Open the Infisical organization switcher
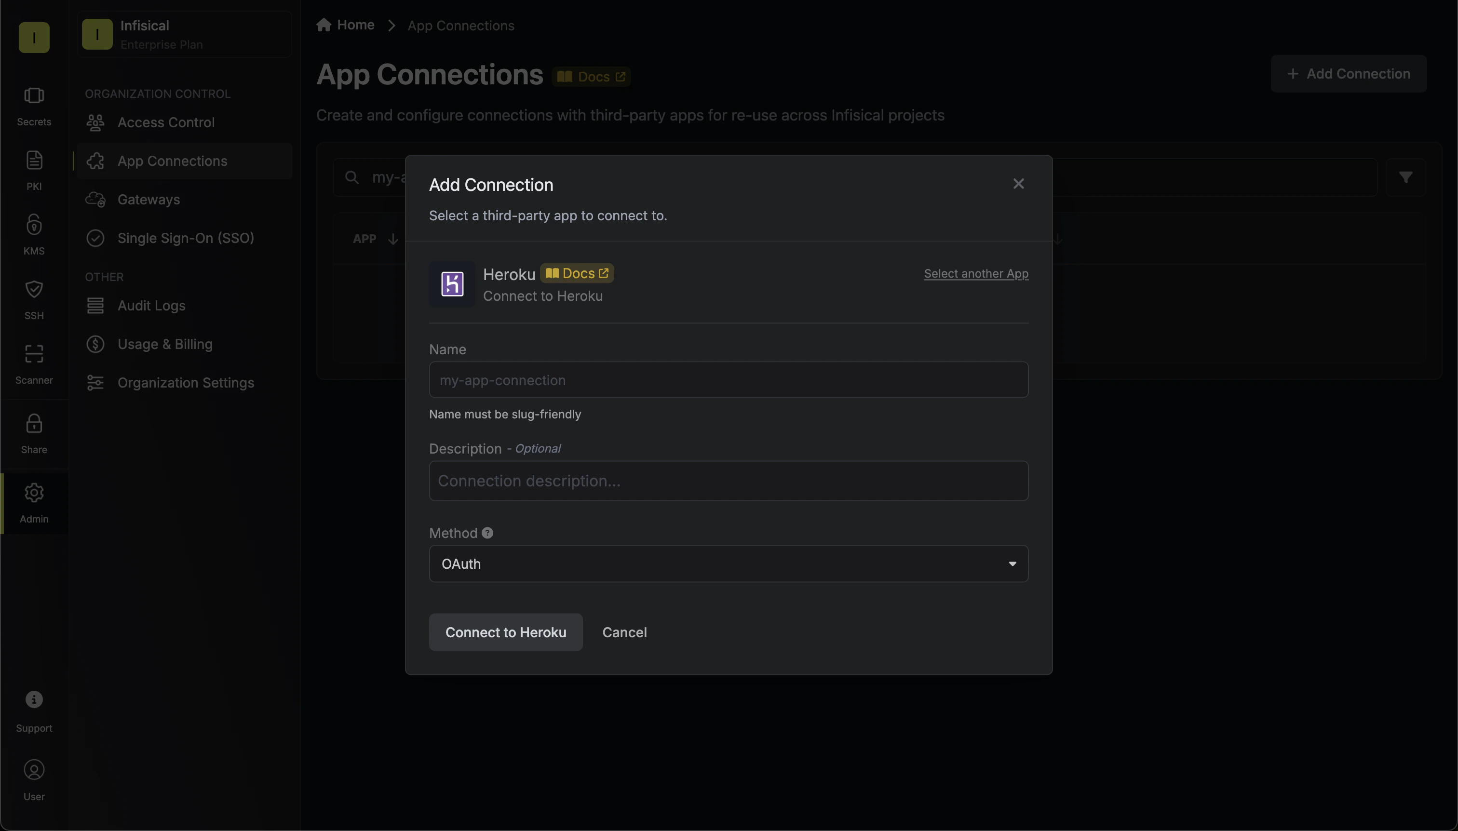Image resolution: width=1458 pixels, height=831 pixels. [x=184, y=34]
